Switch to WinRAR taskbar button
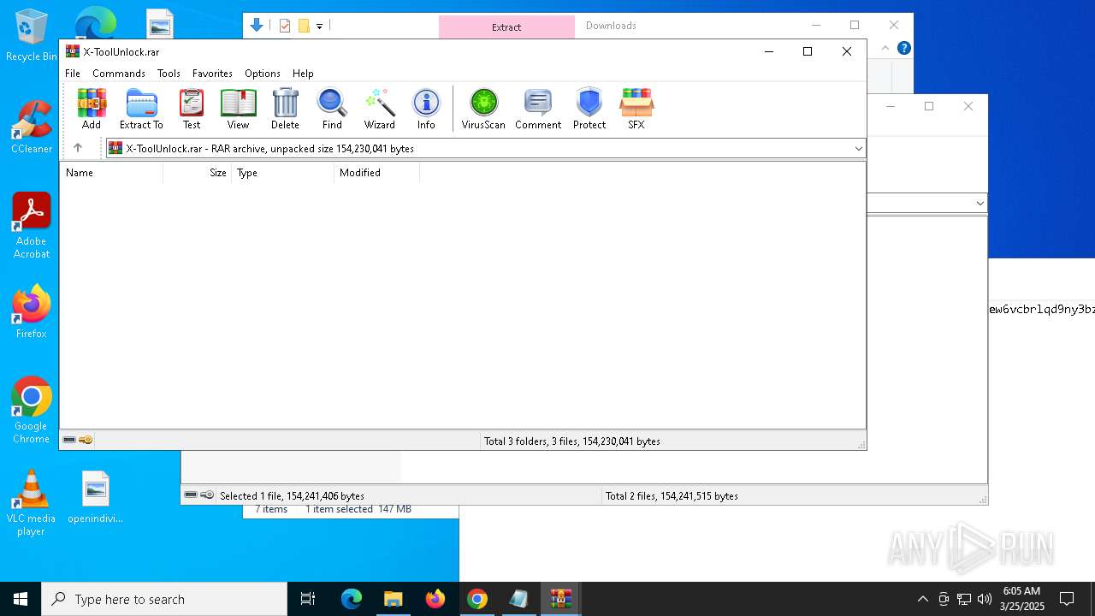This screenshot has width=1095, height=616. 561,599
